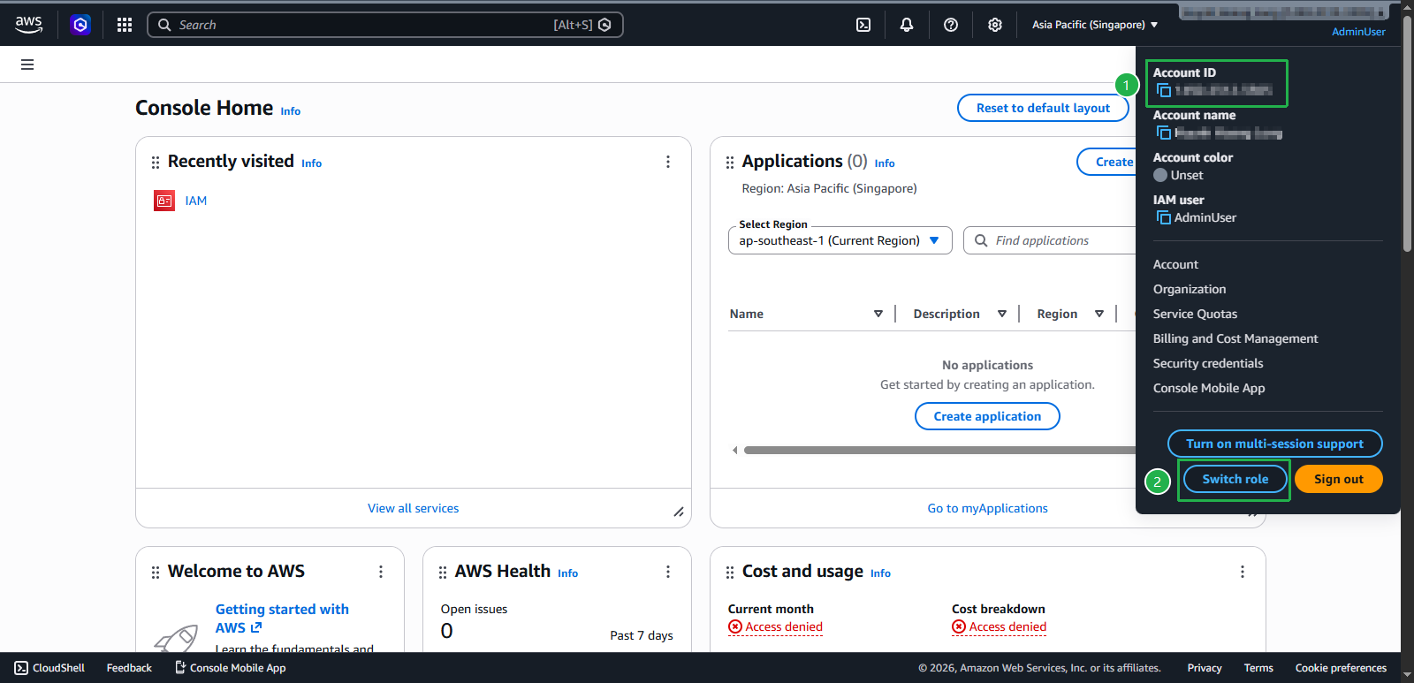1414x683 pixels.
Task: Grab the Recently visited widget drag handle
Action: (156, 163)
